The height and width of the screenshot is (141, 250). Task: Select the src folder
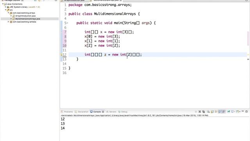pyautogui.click(x=11, y=10)
